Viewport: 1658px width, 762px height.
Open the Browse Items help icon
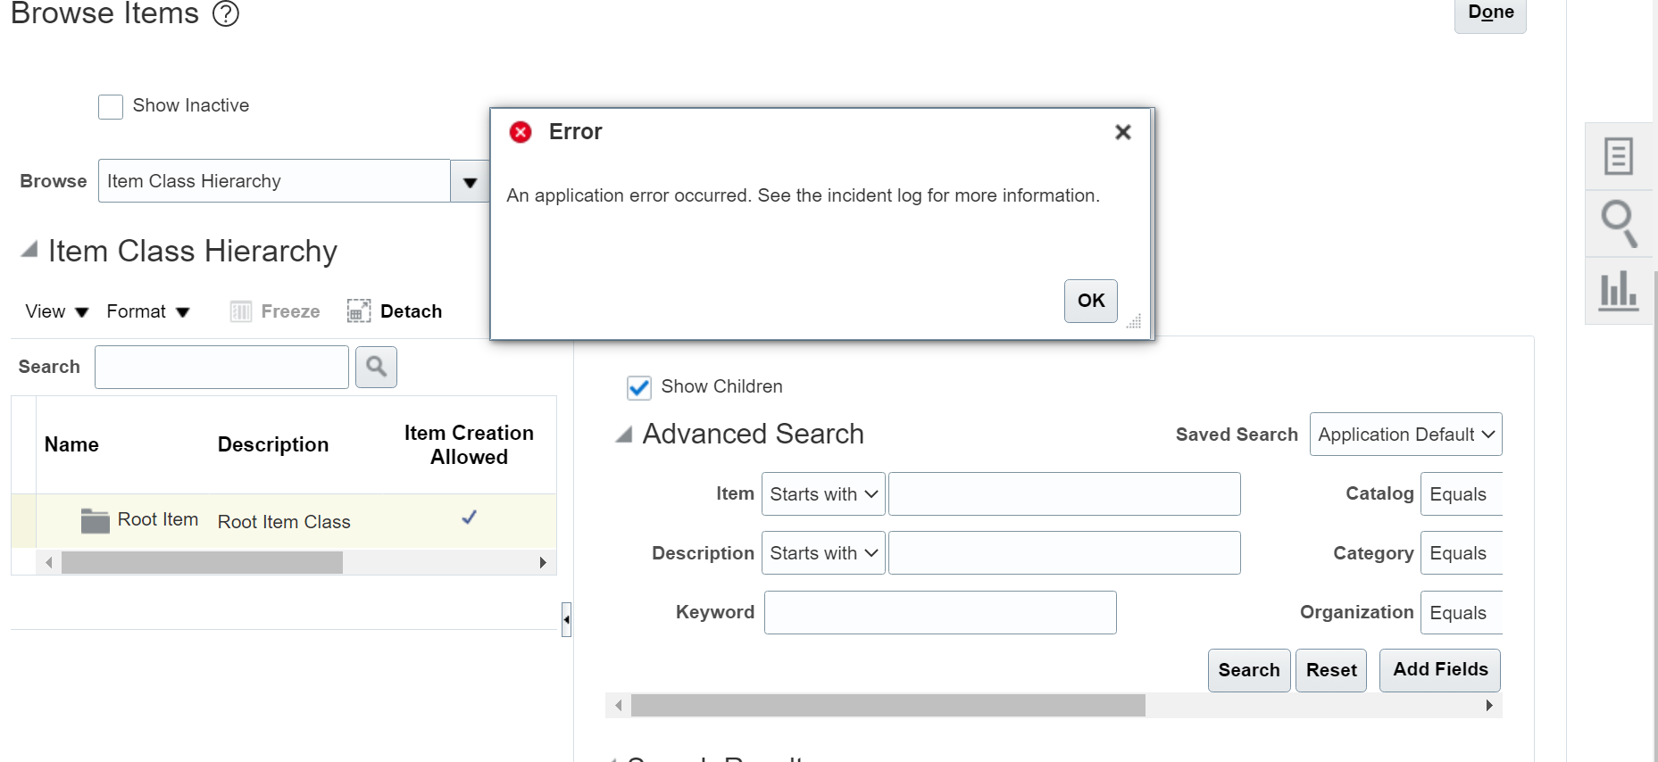click(x=226, y=14)
